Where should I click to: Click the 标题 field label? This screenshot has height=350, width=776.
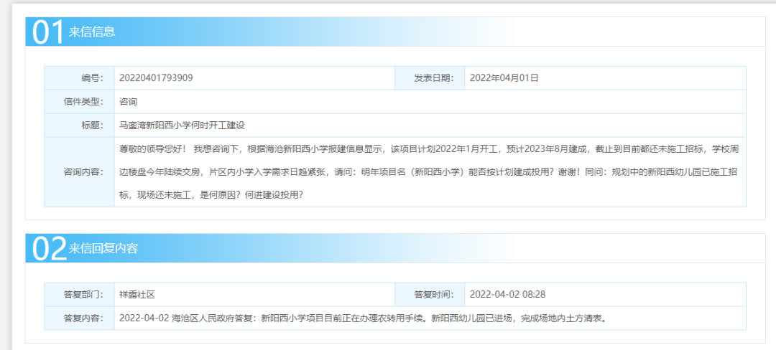92,125
